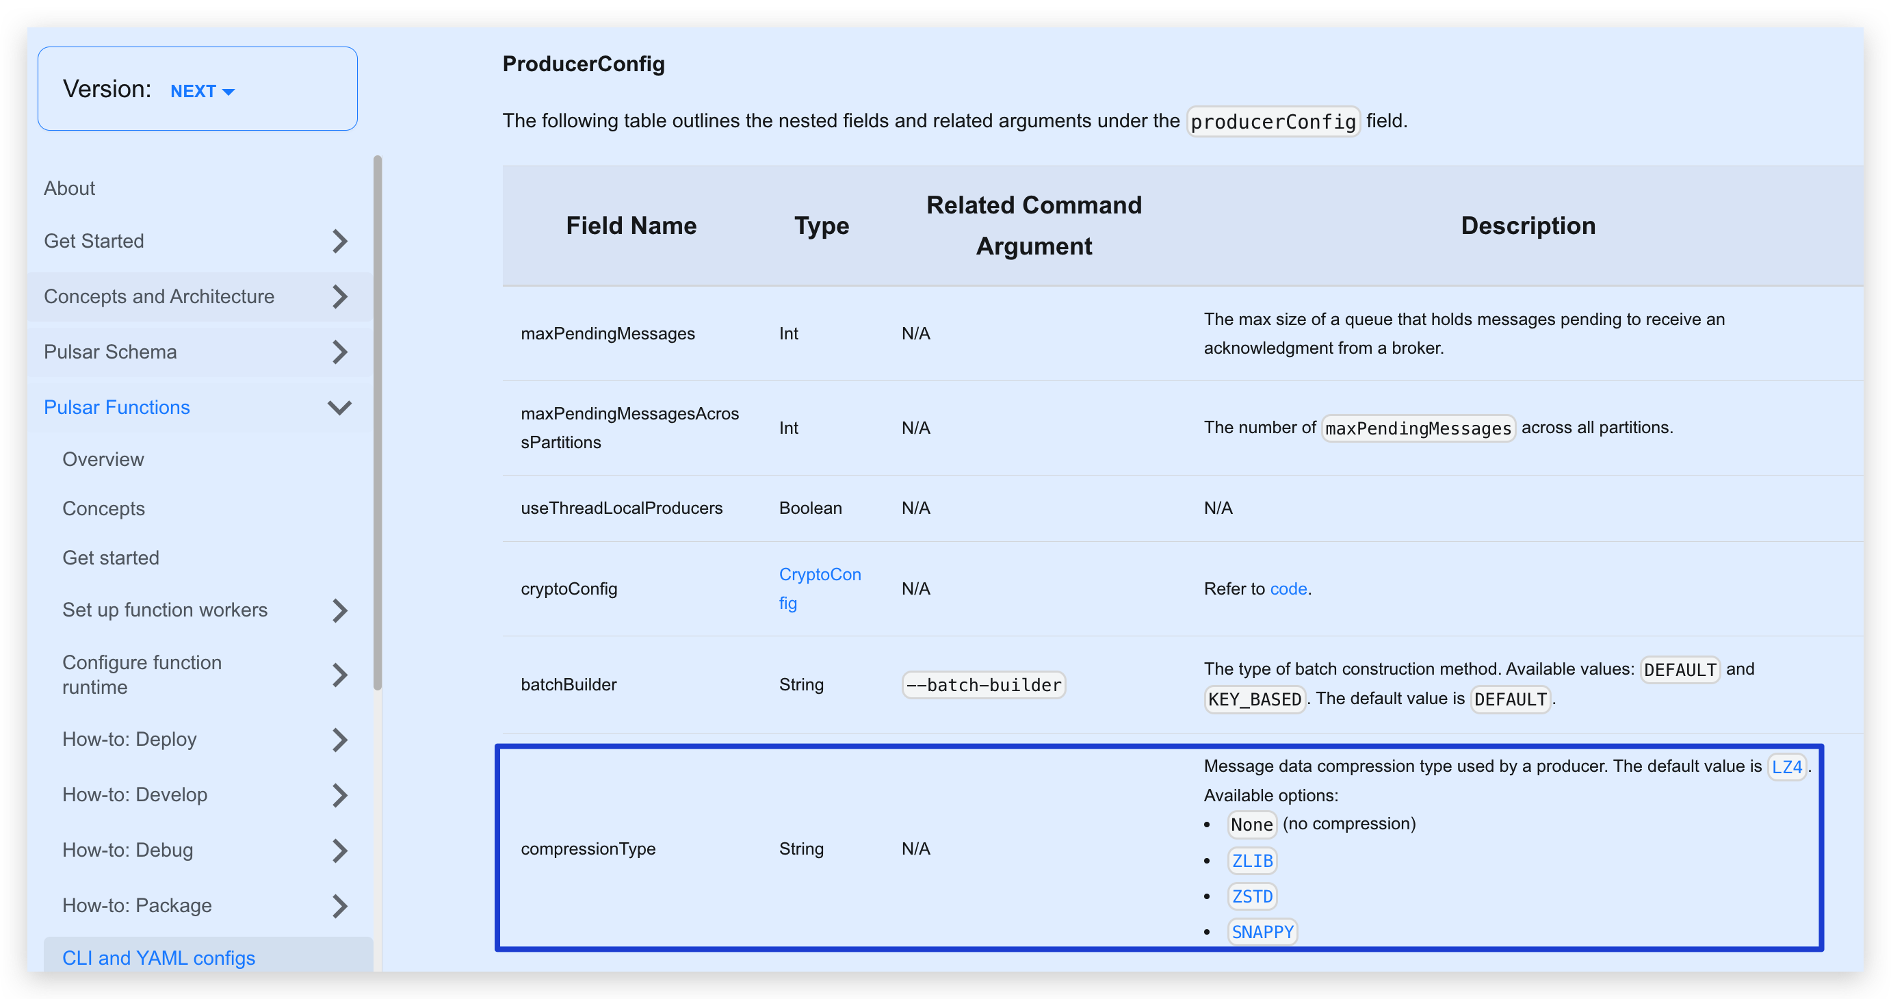Select the compressionType field name cell
The image size is (1891, 999).
(588, 848)
